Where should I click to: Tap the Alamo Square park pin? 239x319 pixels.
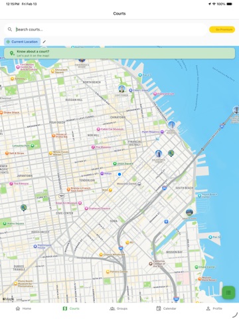[x=5, y=223]
